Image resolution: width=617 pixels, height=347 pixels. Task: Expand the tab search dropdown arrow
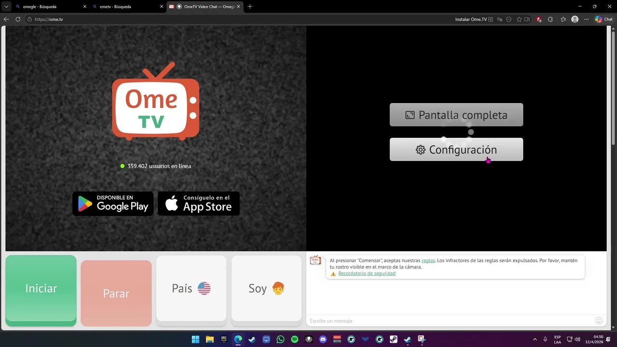point(6,7)
